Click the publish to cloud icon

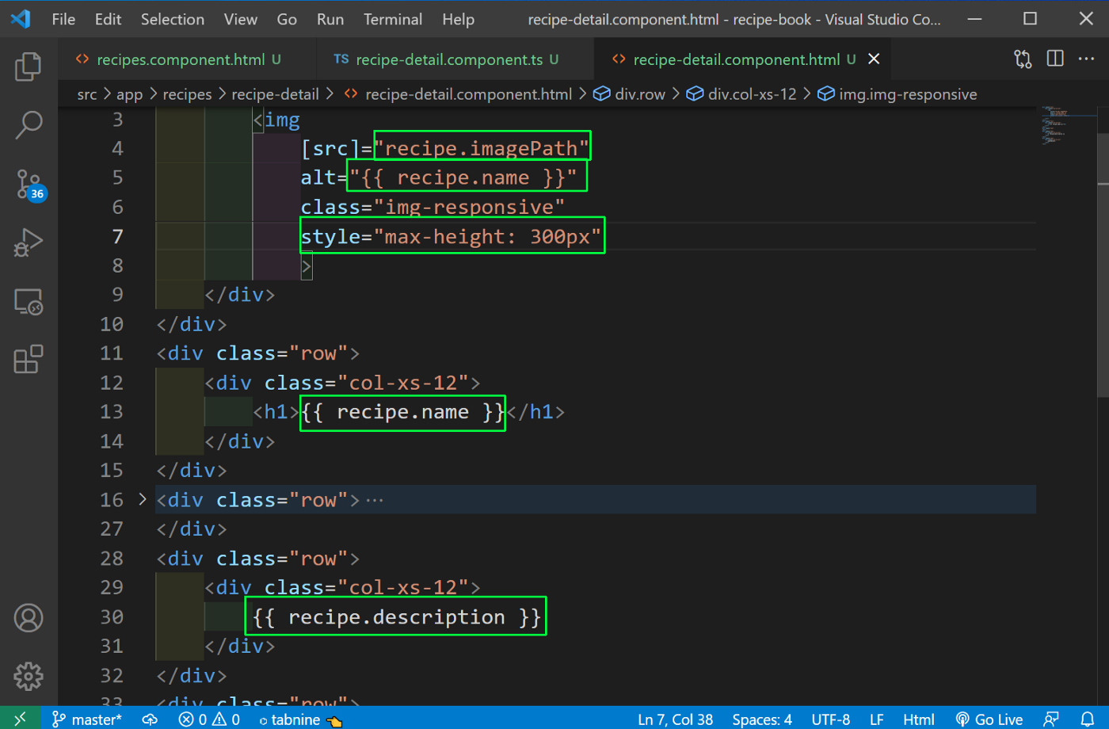150,719
